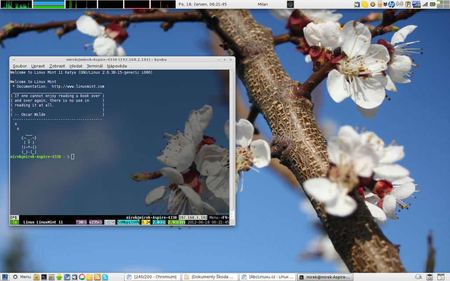Click the 192.168.1.101 byobu status entry
The width and height of the screenshot is (450, 281).
[193, 218]
